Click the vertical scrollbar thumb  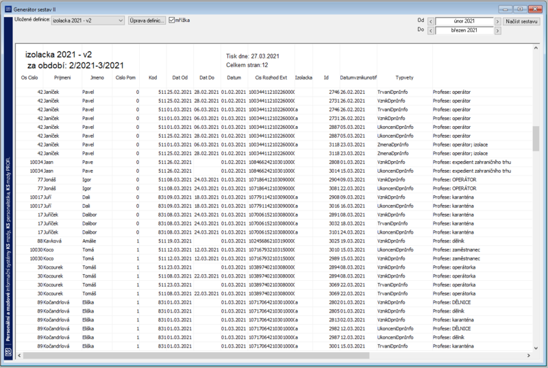tap(536, 138)
